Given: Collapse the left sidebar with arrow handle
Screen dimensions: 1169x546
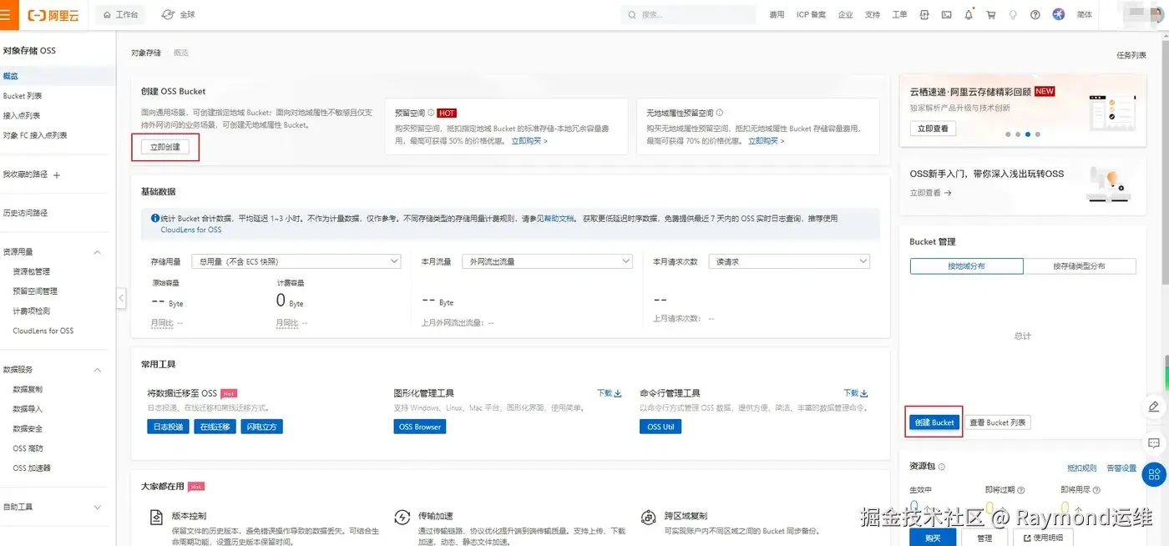Looking at the screenshot, I should (121, 298).
